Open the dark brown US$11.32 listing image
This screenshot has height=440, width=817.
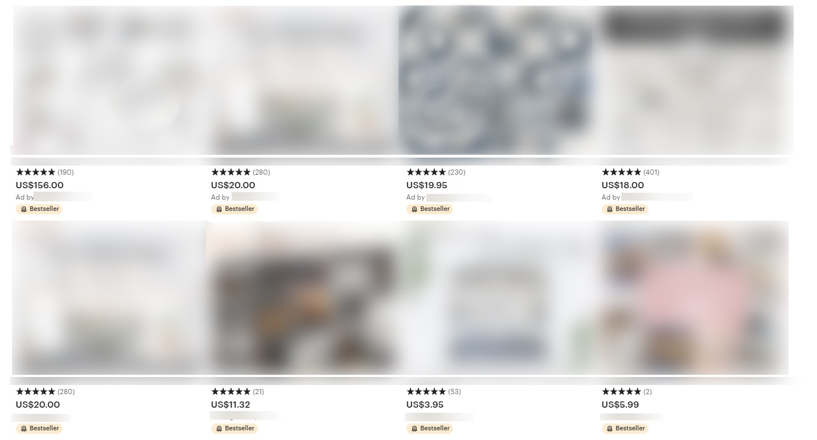click(x=304, y=298)
